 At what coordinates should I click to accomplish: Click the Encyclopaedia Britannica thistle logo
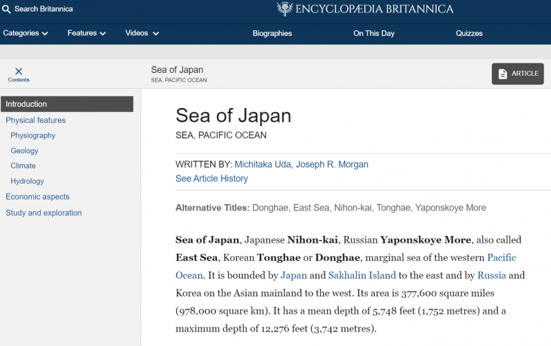pyautogui.click(x=284, y=9)
